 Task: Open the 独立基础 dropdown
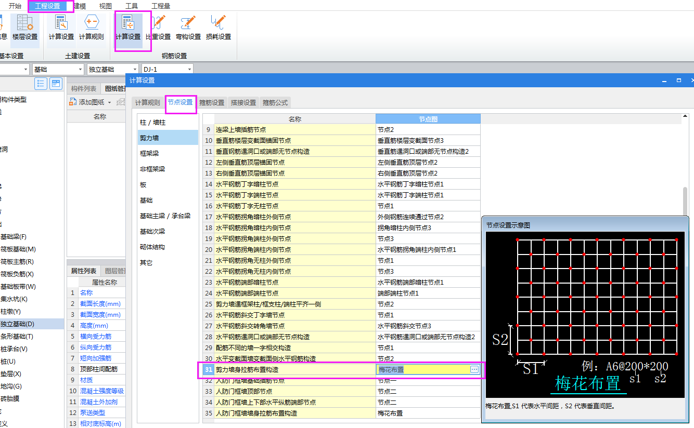tap(113, 69)
